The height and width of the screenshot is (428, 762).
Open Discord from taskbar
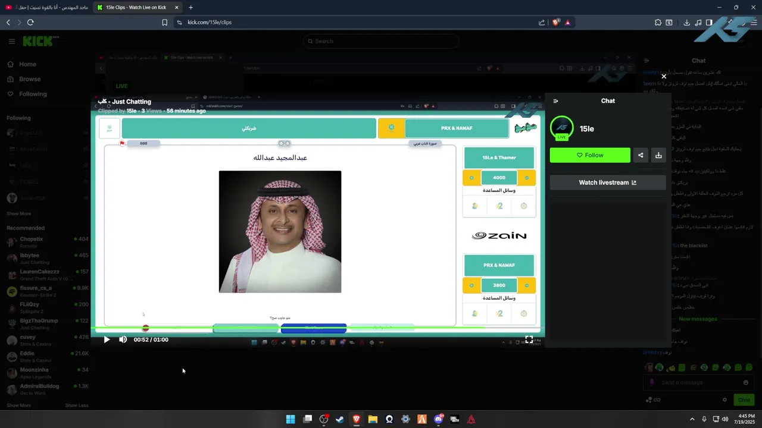439,419
